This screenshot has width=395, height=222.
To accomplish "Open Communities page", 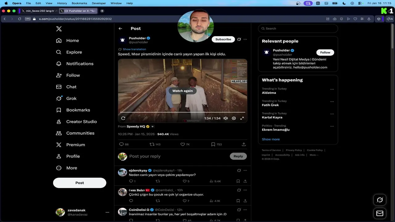I will [75, 133].
